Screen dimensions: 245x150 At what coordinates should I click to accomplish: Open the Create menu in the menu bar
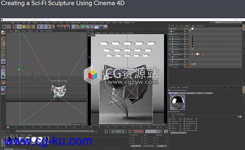coord(12,23)
